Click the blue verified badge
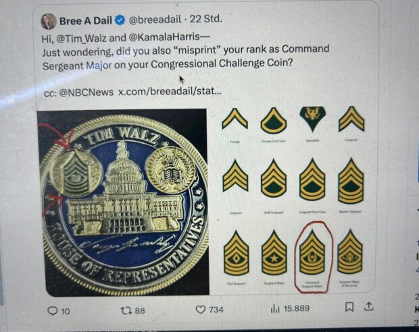 pos(120,20)
